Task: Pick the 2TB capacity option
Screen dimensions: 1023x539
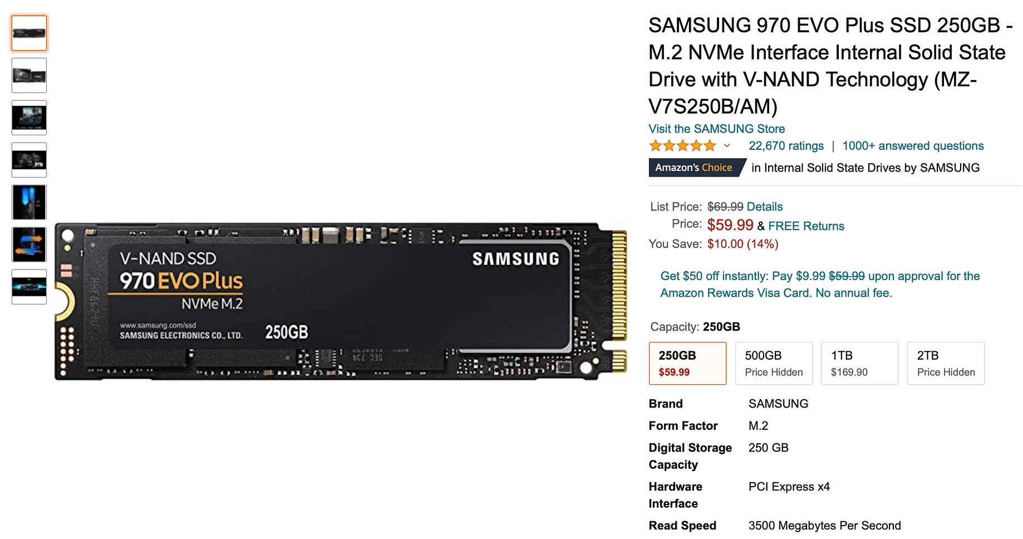Action: pos(946,363)
